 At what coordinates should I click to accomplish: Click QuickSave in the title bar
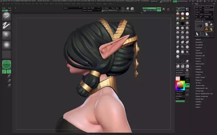tap(154, 1)
